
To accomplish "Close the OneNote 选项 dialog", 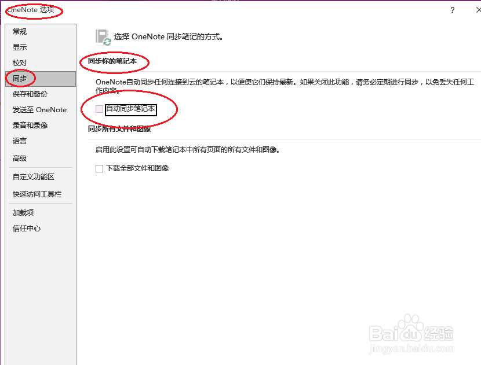I will coord(478,10).
